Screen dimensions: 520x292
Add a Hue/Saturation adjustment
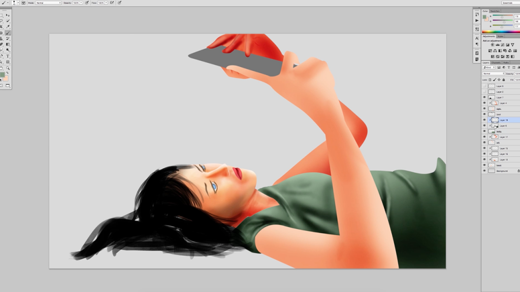[x=490, y=51]
